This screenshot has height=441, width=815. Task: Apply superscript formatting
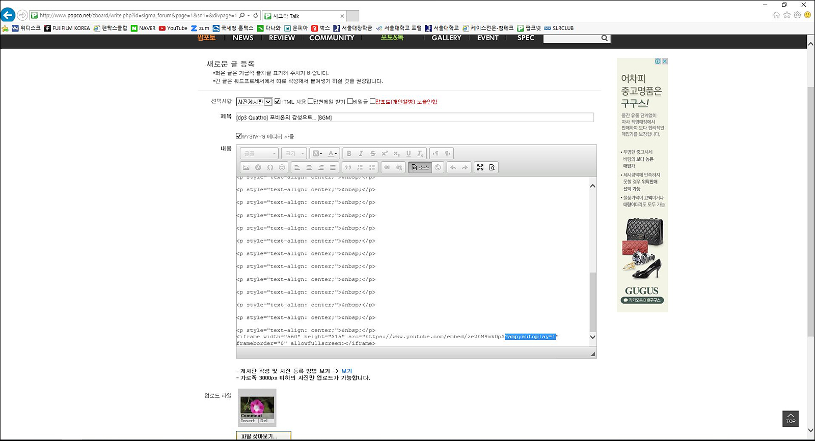385,154
